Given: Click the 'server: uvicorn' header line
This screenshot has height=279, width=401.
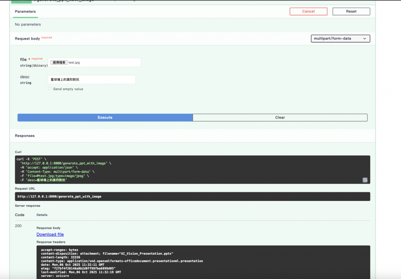Looking at the screenshot, I should [x=55, y=276].
